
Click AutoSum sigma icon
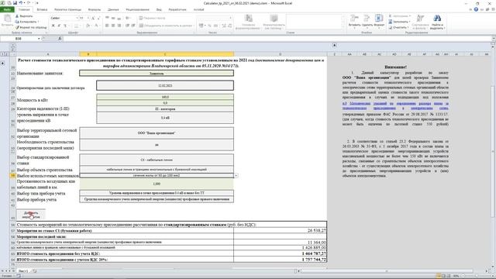(x=391, y=15)
